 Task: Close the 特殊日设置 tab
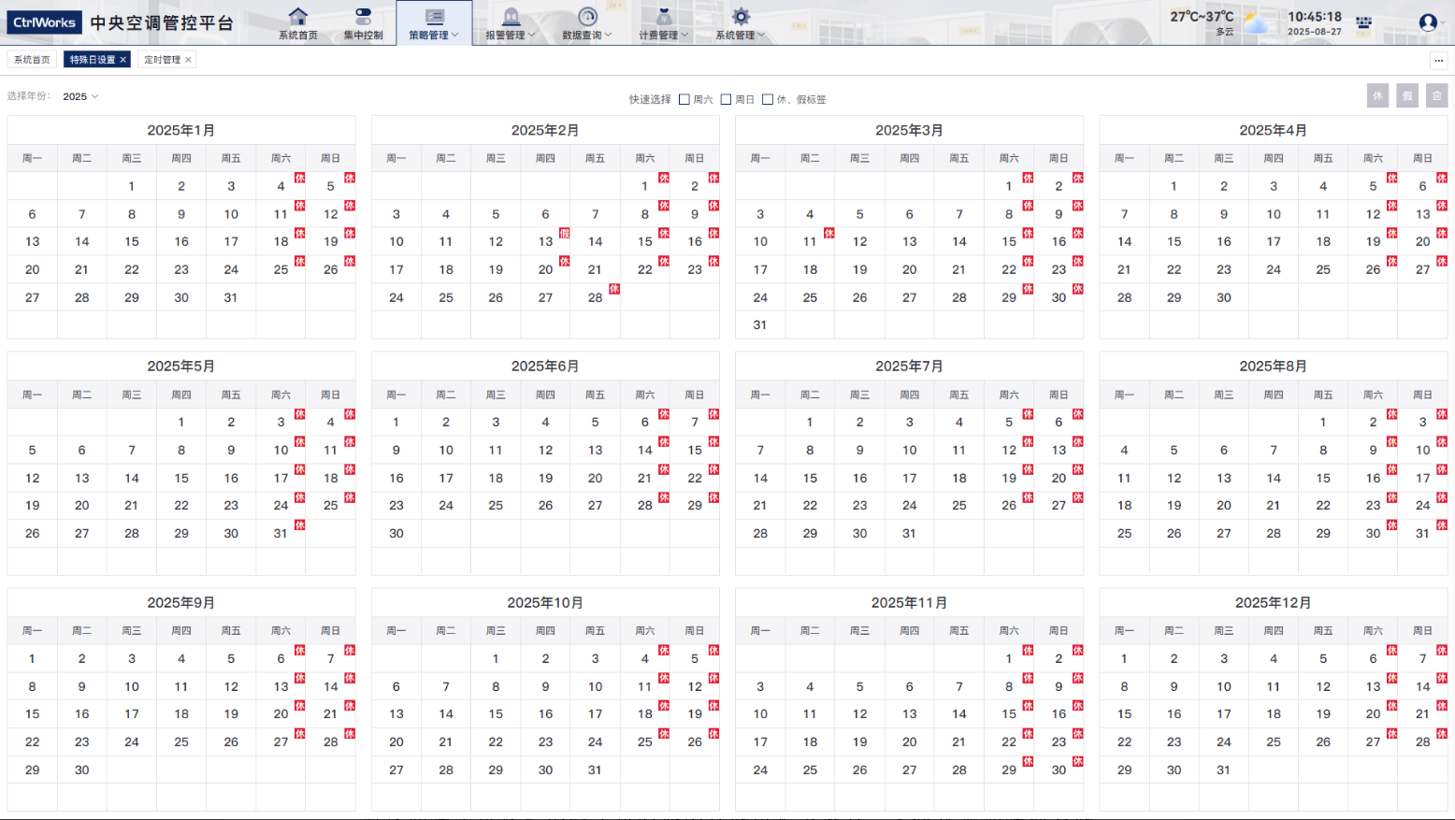click(x=122, y=60)
